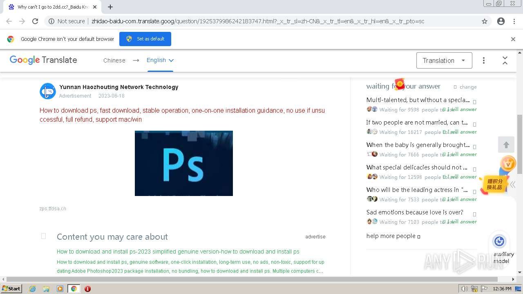Open the Translation view dropdown

pos(444,60)
